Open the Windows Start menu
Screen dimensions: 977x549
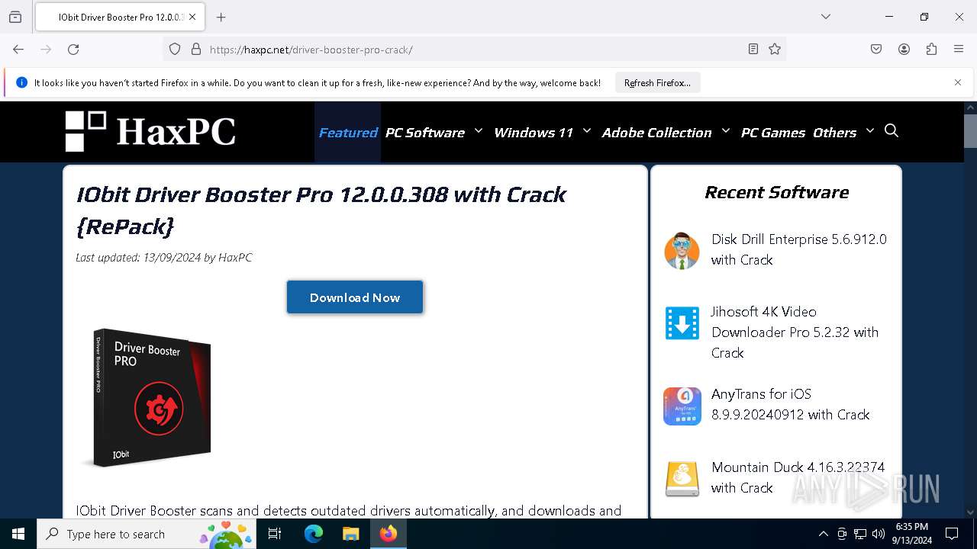pyautogui.click(x=18, y=534)
